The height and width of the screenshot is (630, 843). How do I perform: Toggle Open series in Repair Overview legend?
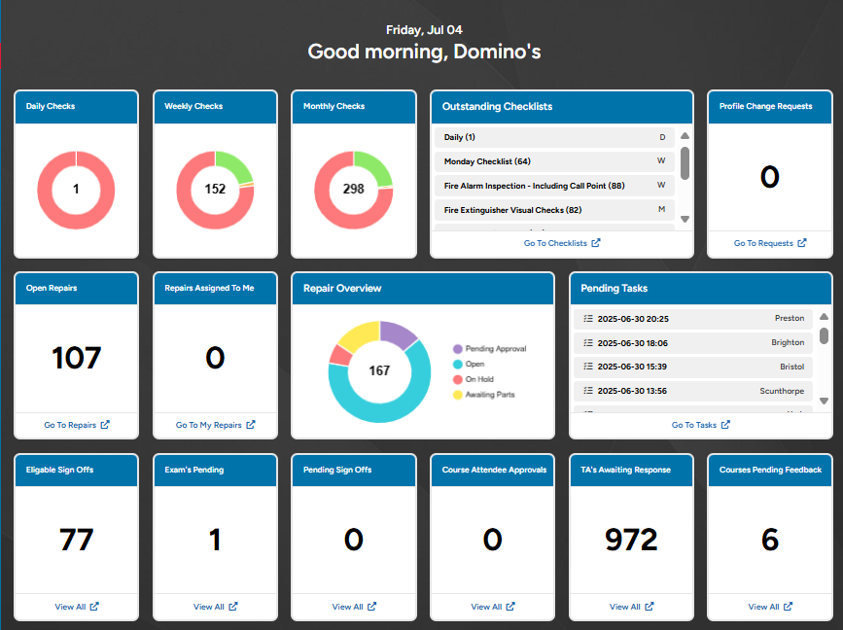coord(469,364)
